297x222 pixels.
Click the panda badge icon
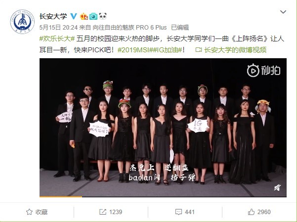(103, 16)
